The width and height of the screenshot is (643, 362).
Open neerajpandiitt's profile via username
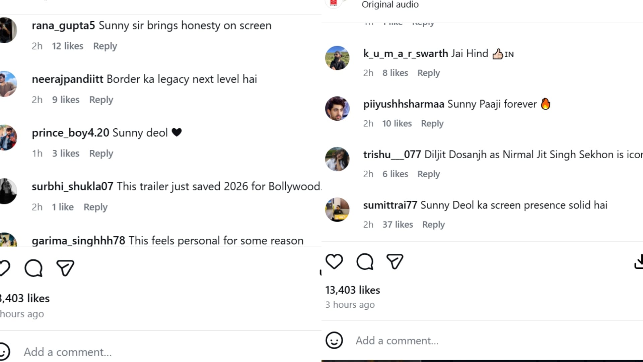tap(67, 79)
